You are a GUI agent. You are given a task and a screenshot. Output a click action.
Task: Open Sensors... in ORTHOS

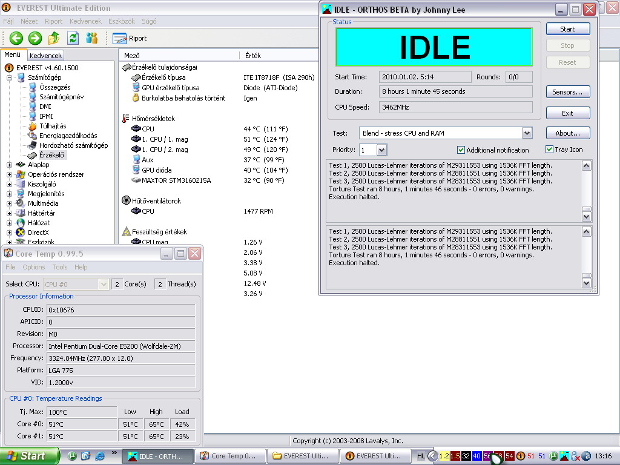(568, 92)
